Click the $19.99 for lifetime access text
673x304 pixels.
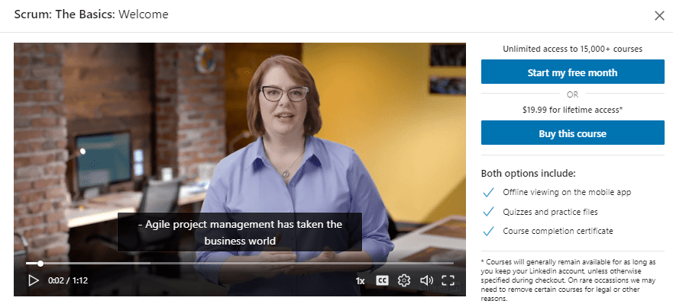point(573,110)
